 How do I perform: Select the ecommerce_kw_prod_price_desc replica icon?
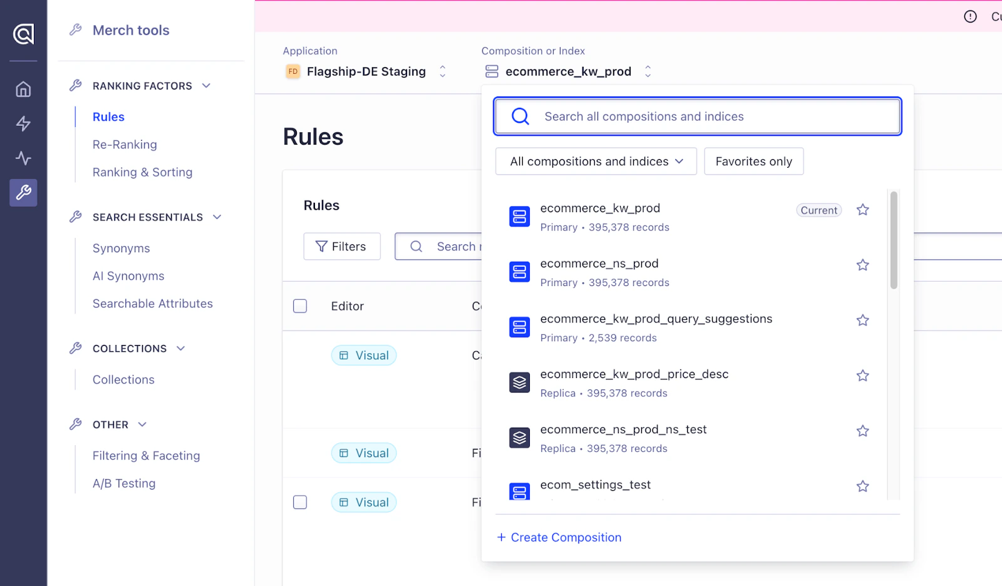(x=519, y=382)
